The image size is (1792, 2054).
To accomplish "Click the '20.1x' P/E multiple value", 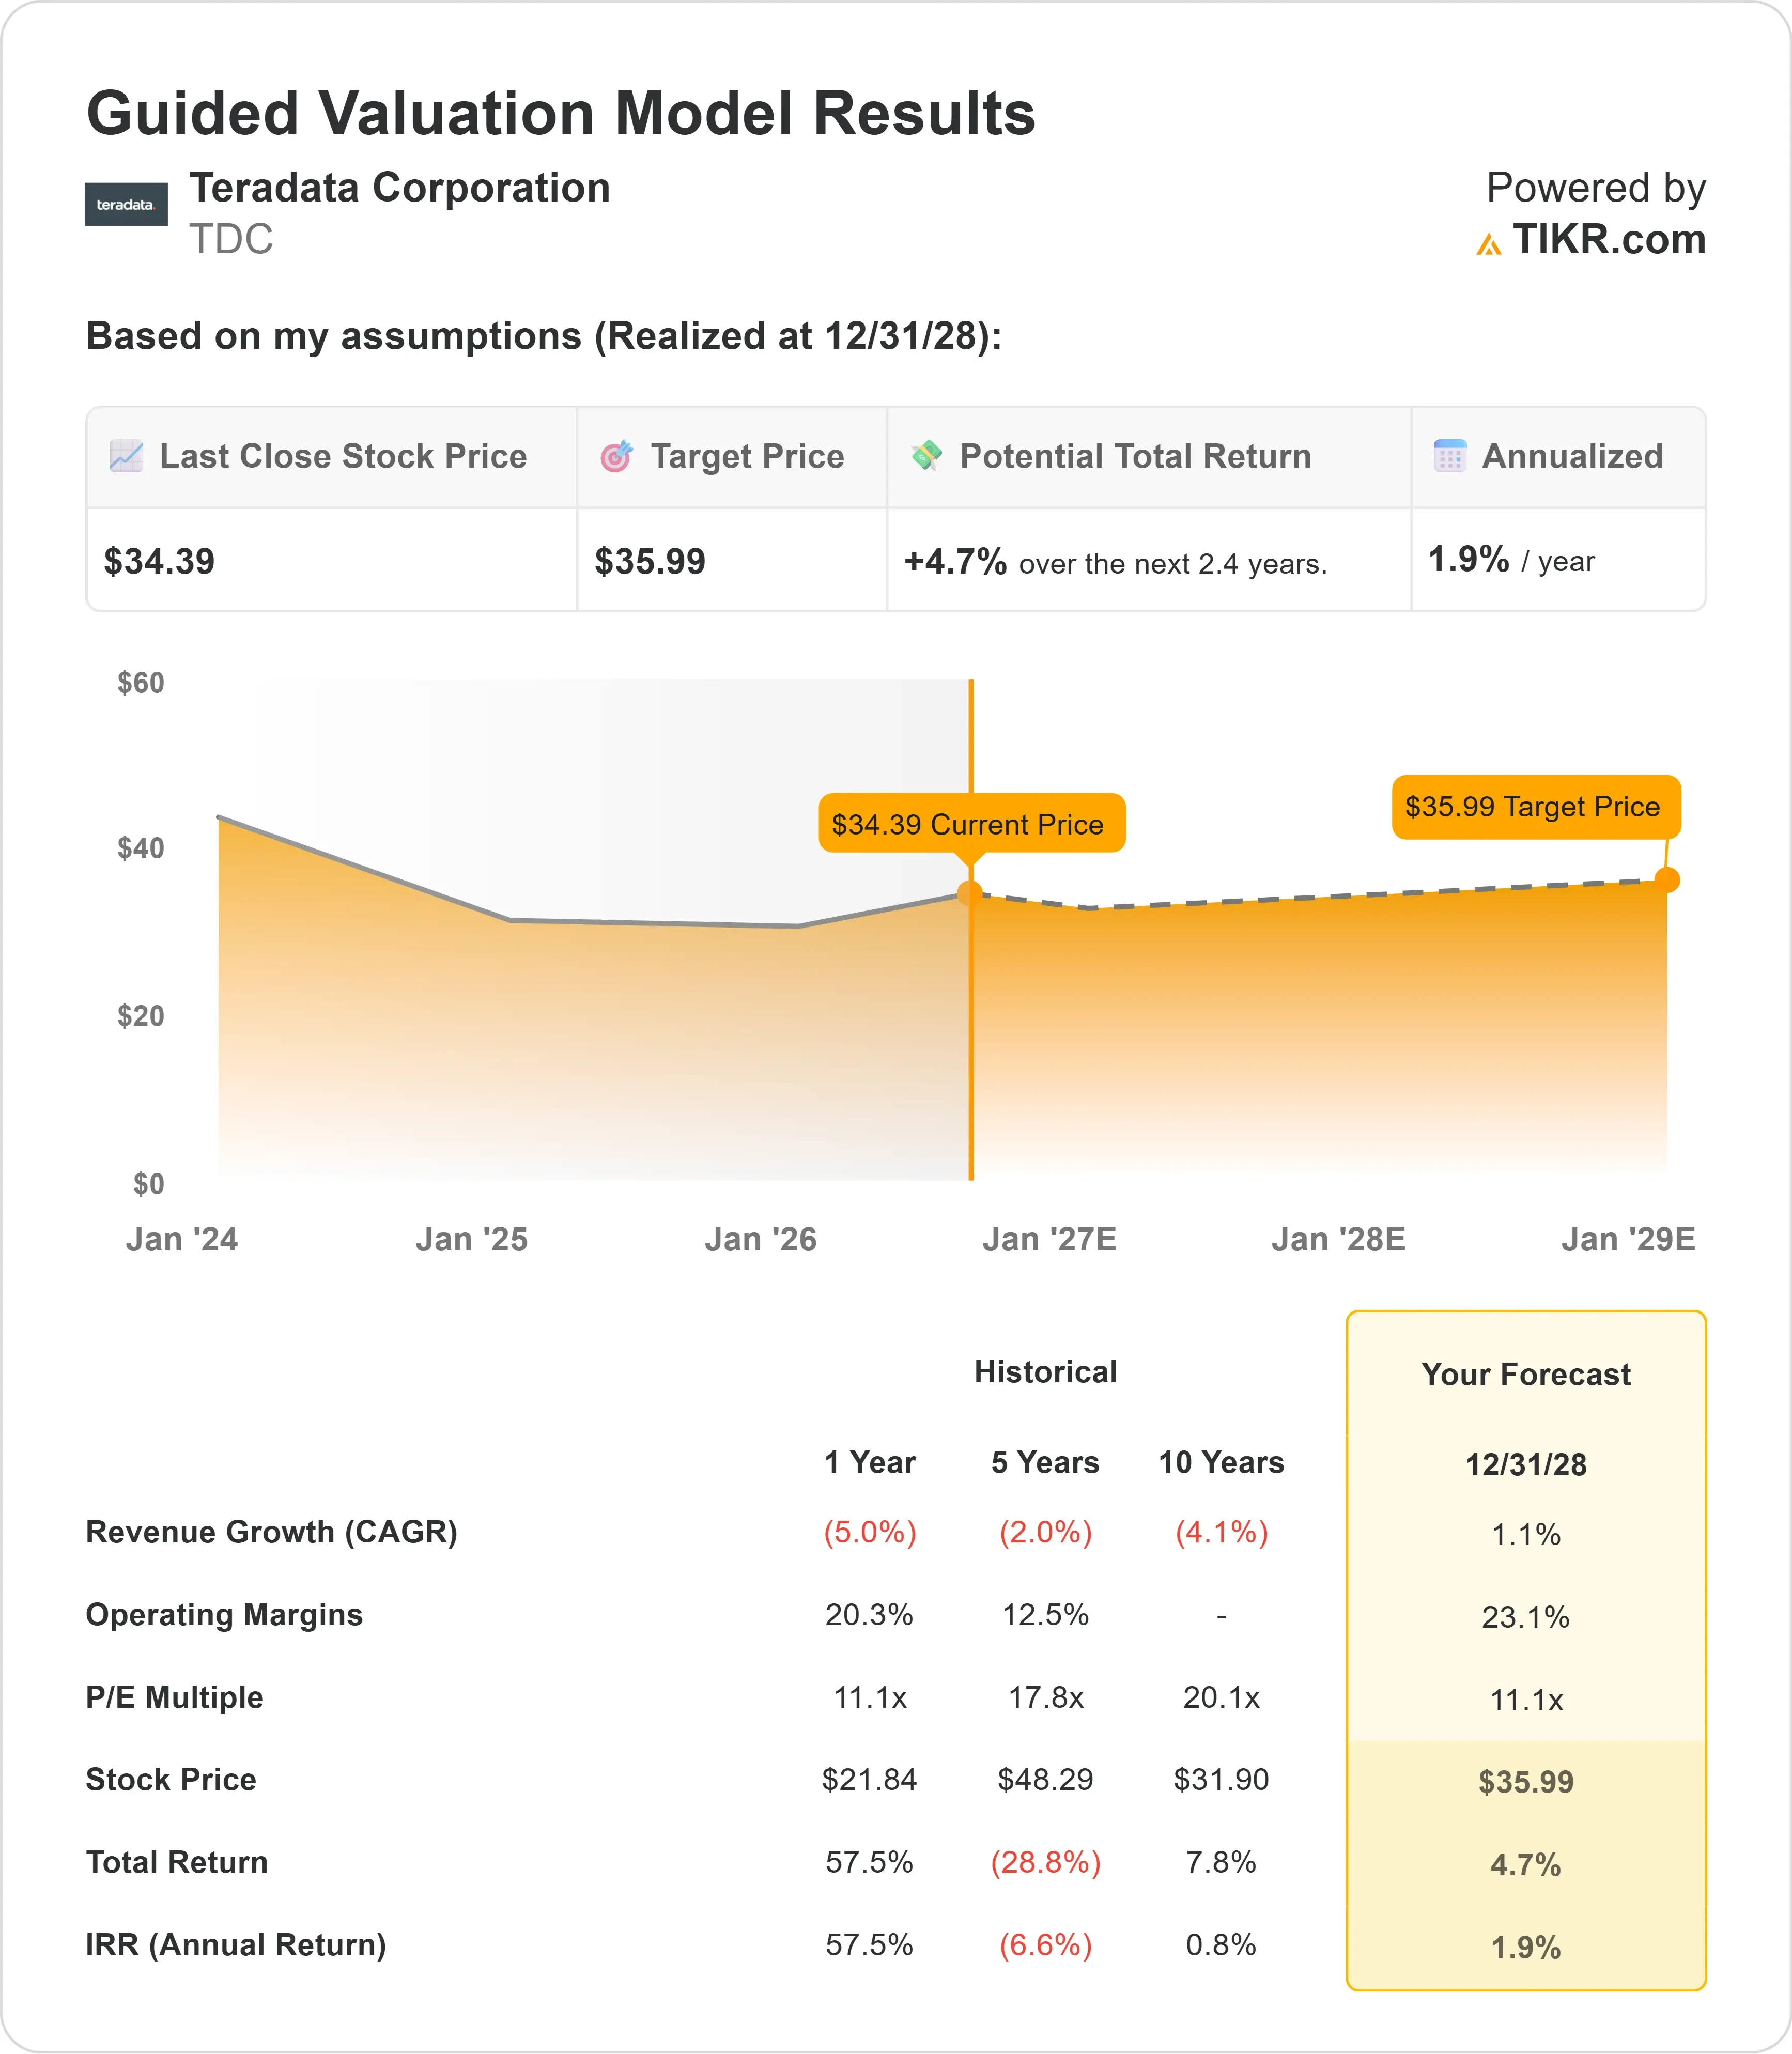I will click(x=1221, y=1697).
